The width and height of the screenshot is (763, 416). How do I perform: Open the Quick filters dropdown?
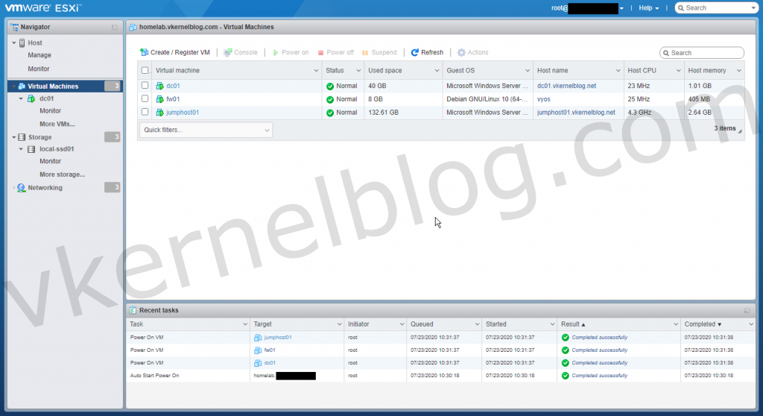point(206,130)
